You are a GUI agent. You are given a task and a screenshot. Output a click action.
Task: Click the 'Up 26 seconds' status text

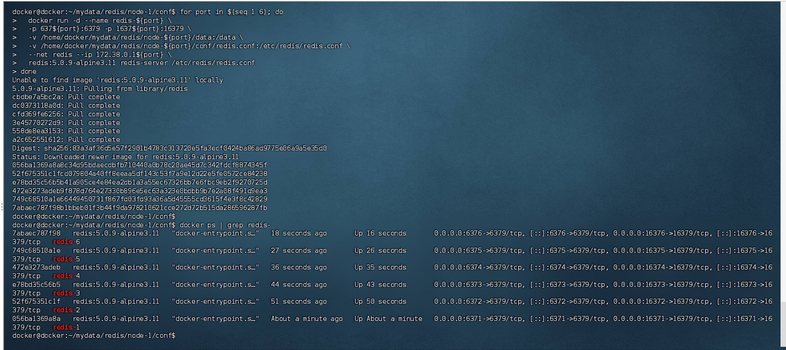[x=380, y=250]
